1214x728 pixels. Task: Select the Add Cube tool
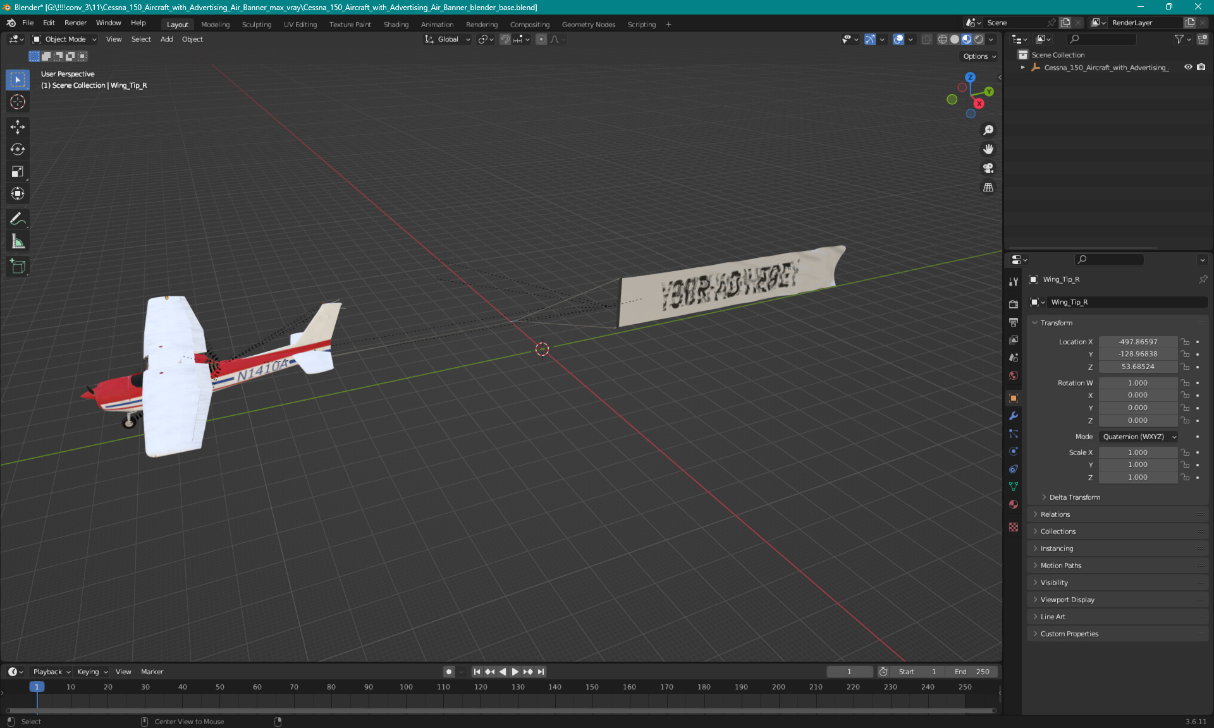point(18,267)
